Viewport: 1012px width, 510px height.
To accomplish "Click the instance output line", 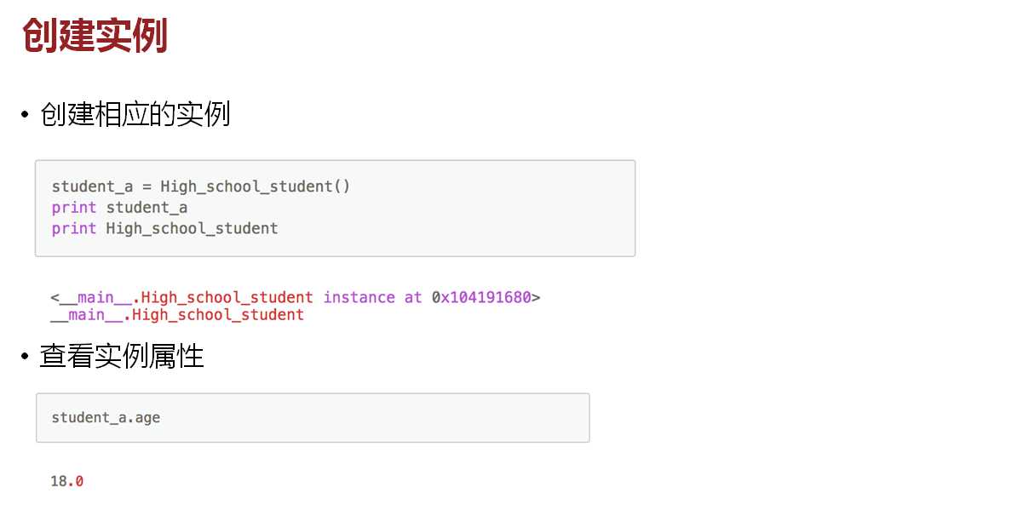I will 296,297.
